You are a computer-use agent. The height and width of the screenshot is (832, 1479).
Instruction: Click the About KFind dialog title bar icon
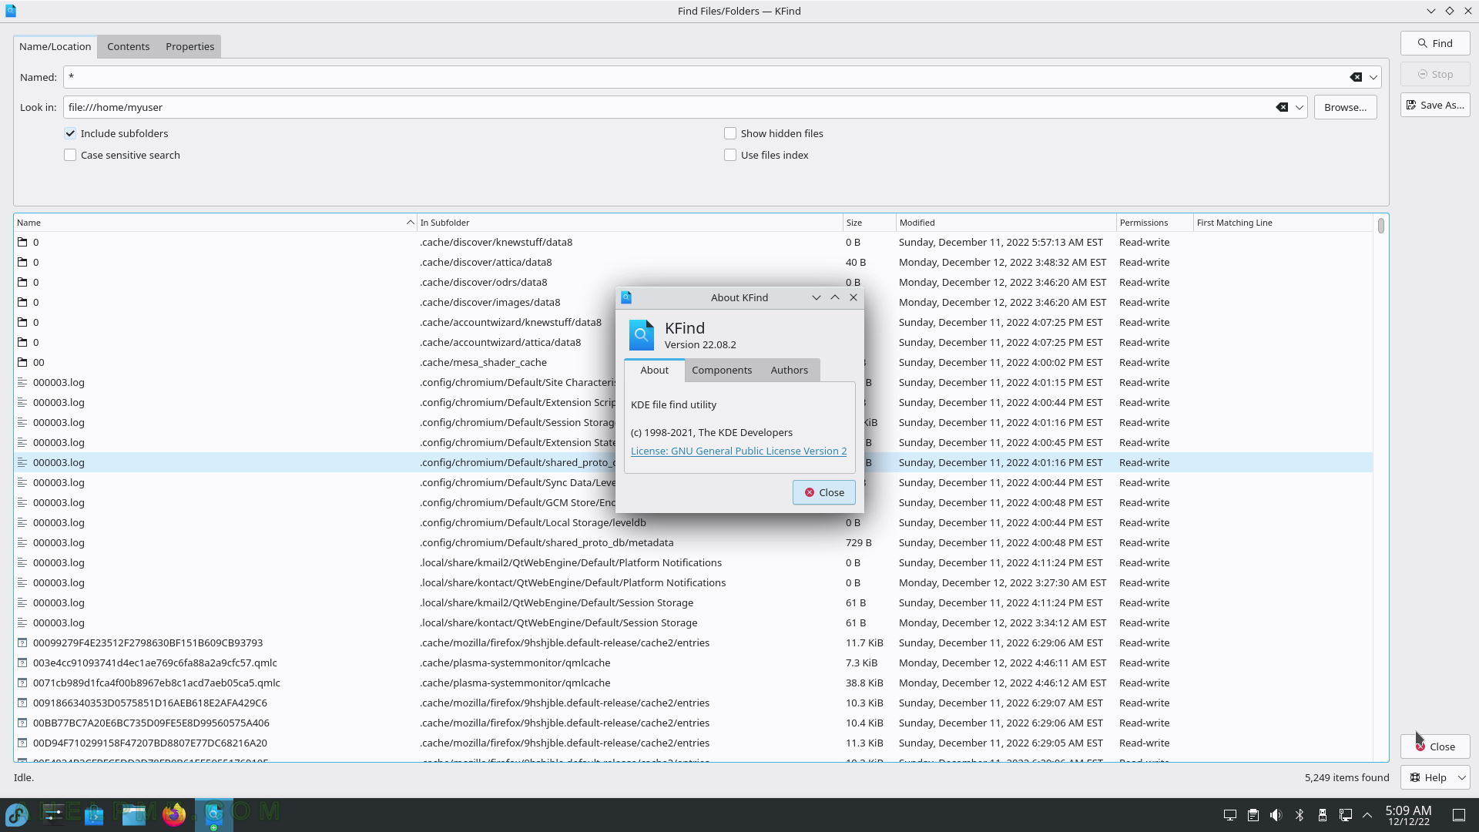626,297
